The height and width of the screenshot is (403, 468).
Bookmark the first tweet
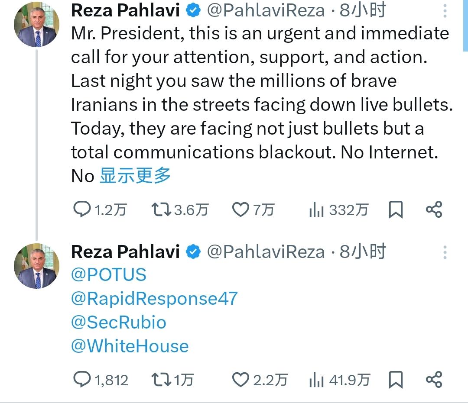pos(396,210)
